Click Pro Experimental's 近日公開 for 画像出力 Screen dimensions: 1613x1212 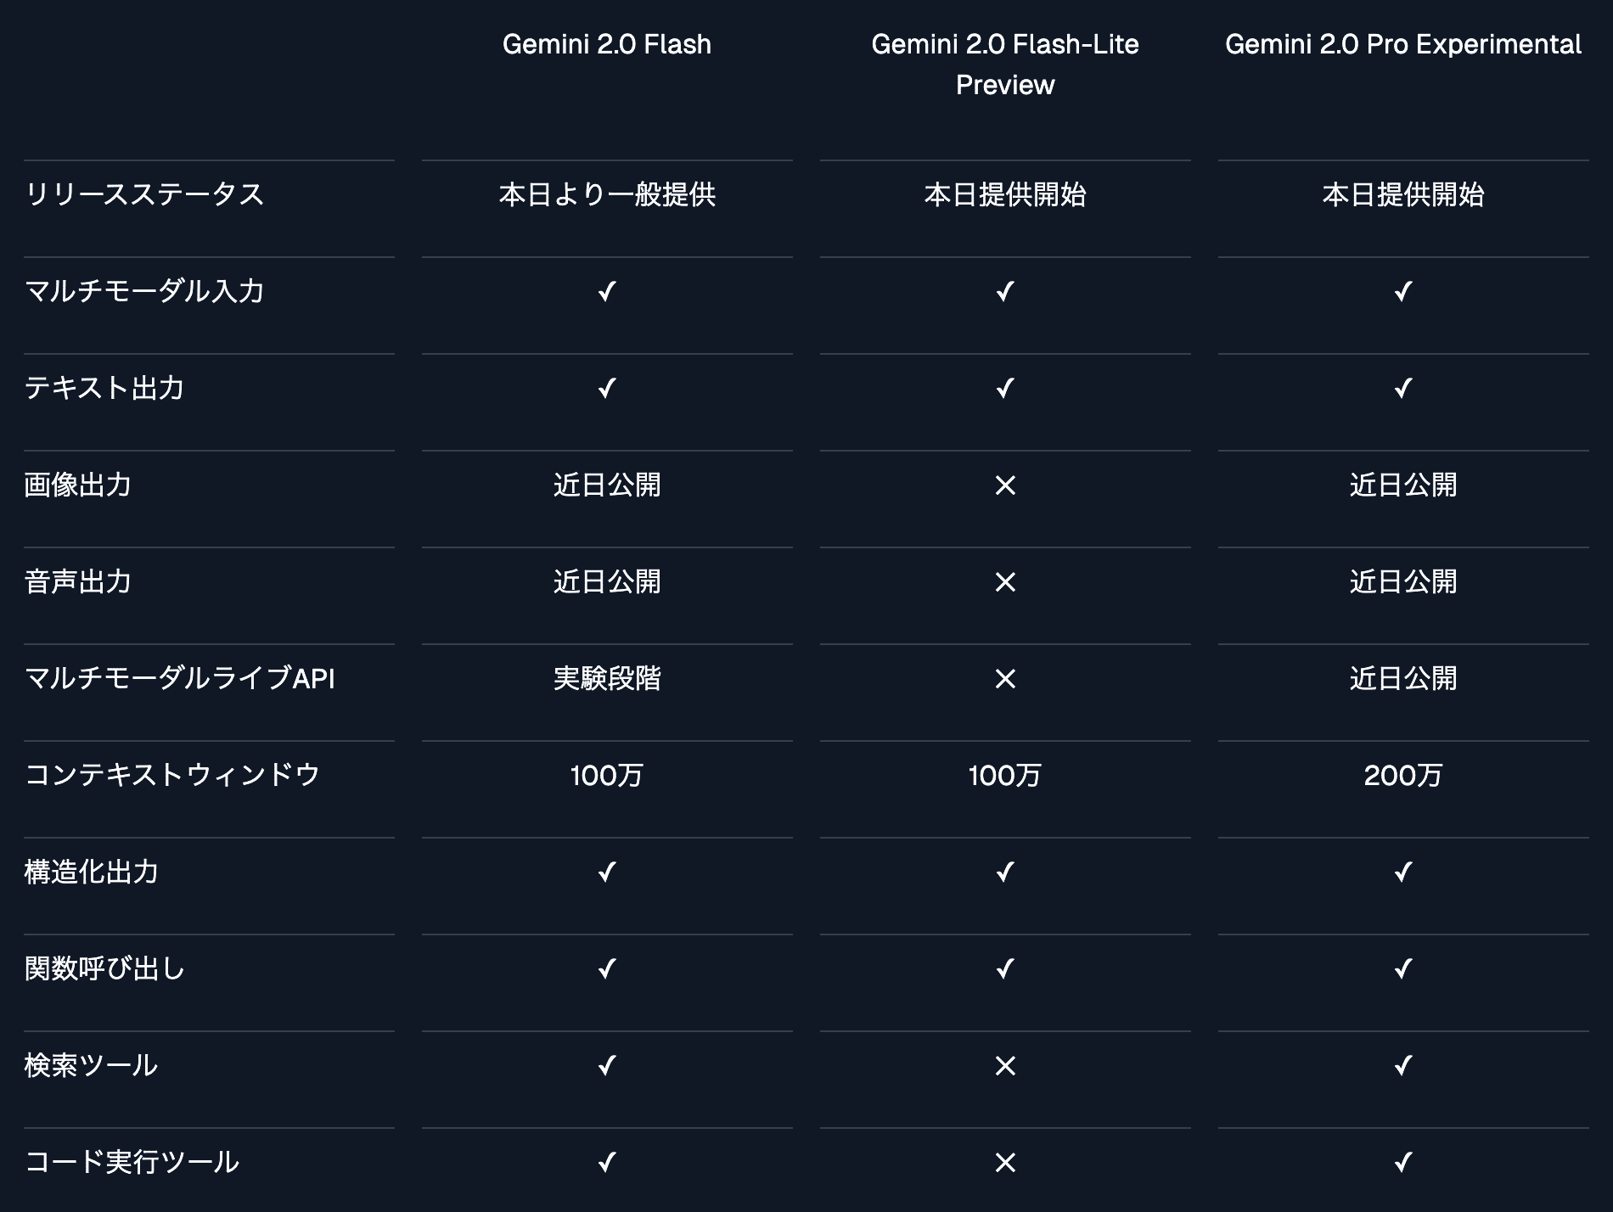(1402, 485)
